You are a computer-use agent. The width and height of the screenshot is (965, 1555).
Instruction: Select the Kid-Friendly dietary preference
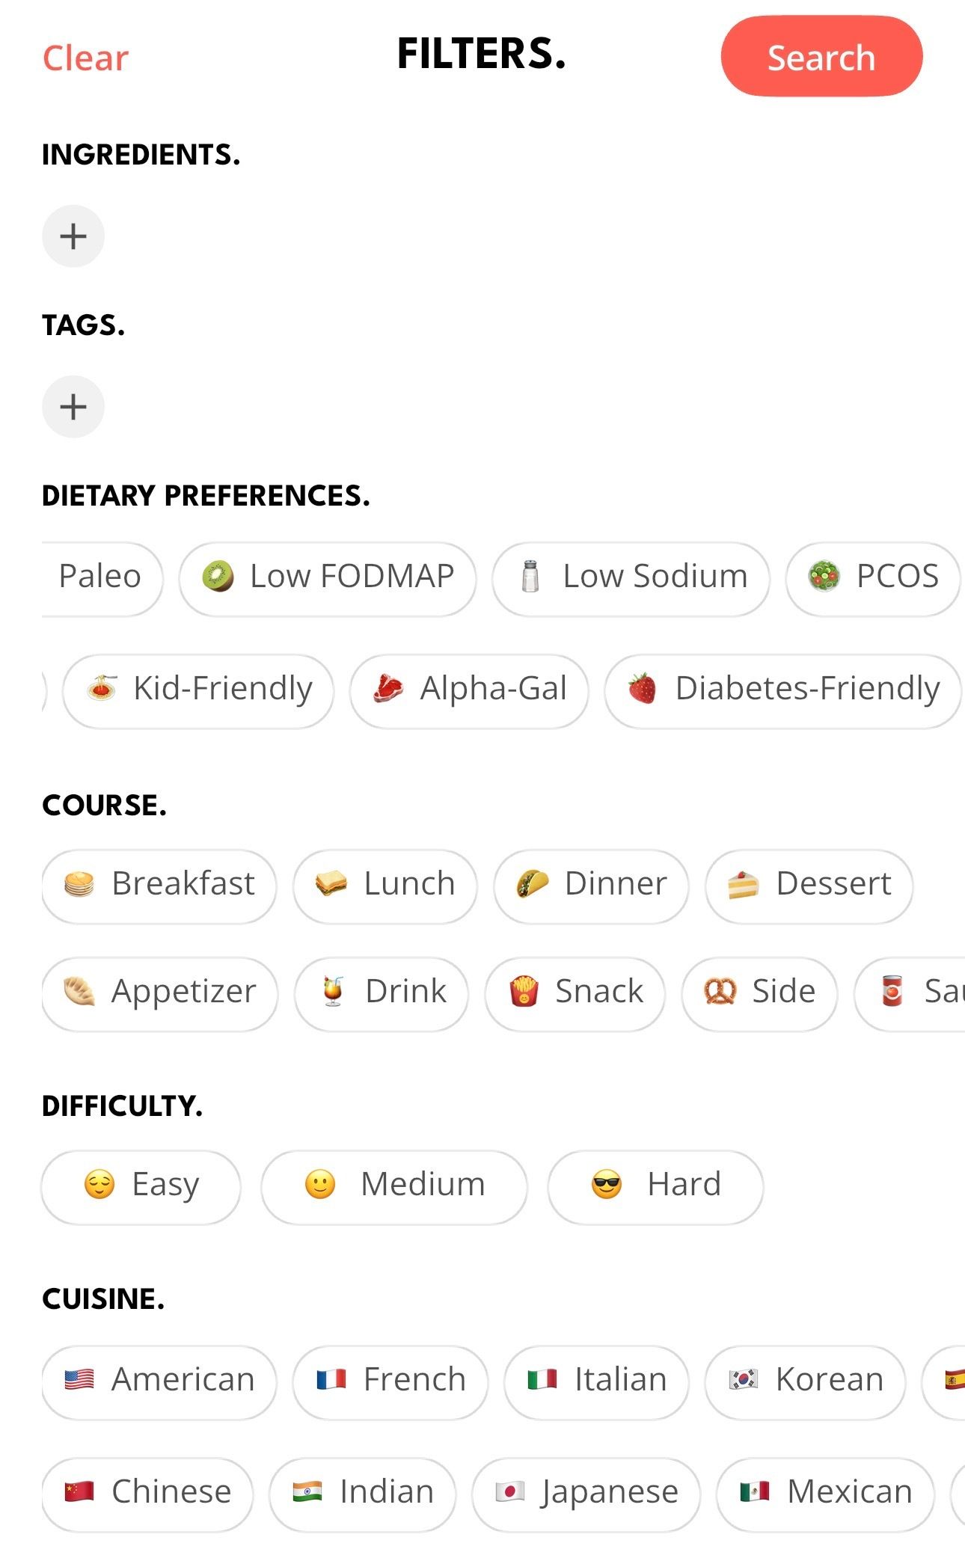coord(198,690)
